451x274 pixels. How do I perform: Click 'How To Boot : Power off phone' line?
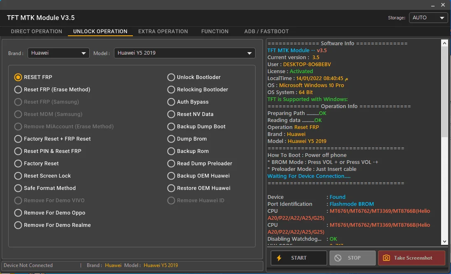tap(307, 155)
